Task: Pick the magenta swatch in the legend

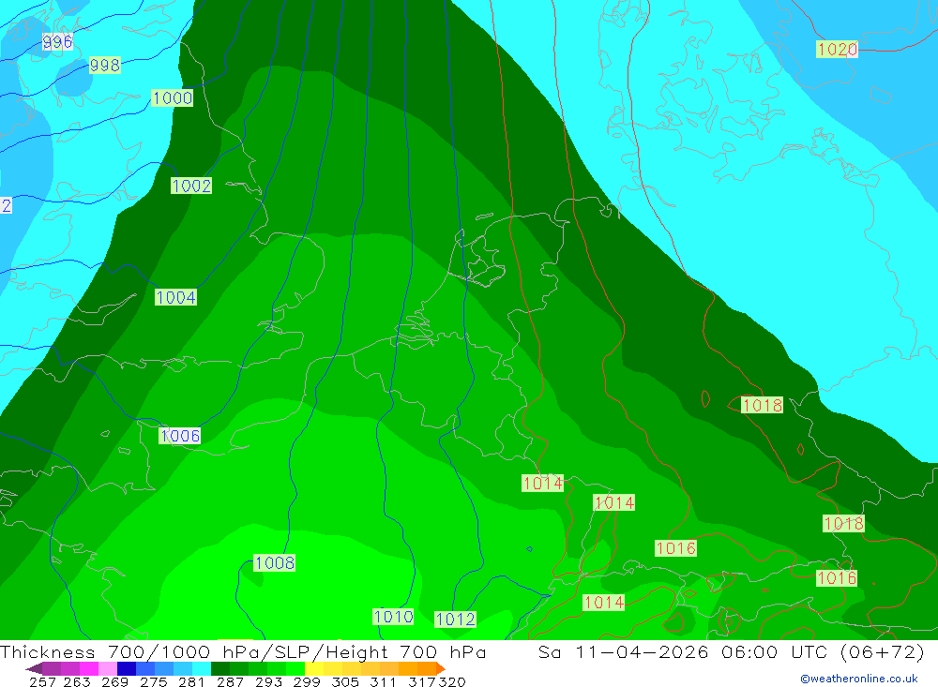Action: [x=89, y=668]
